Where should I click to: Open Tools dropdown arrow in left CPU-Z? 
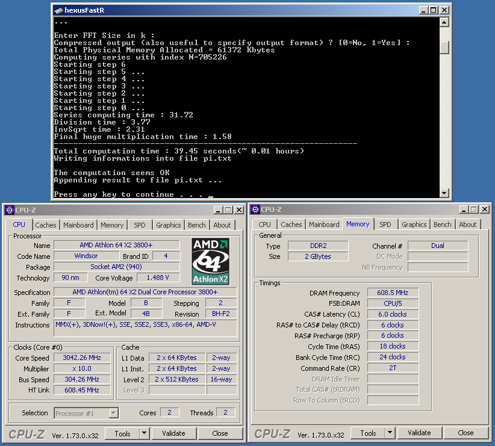pos(145,433)
